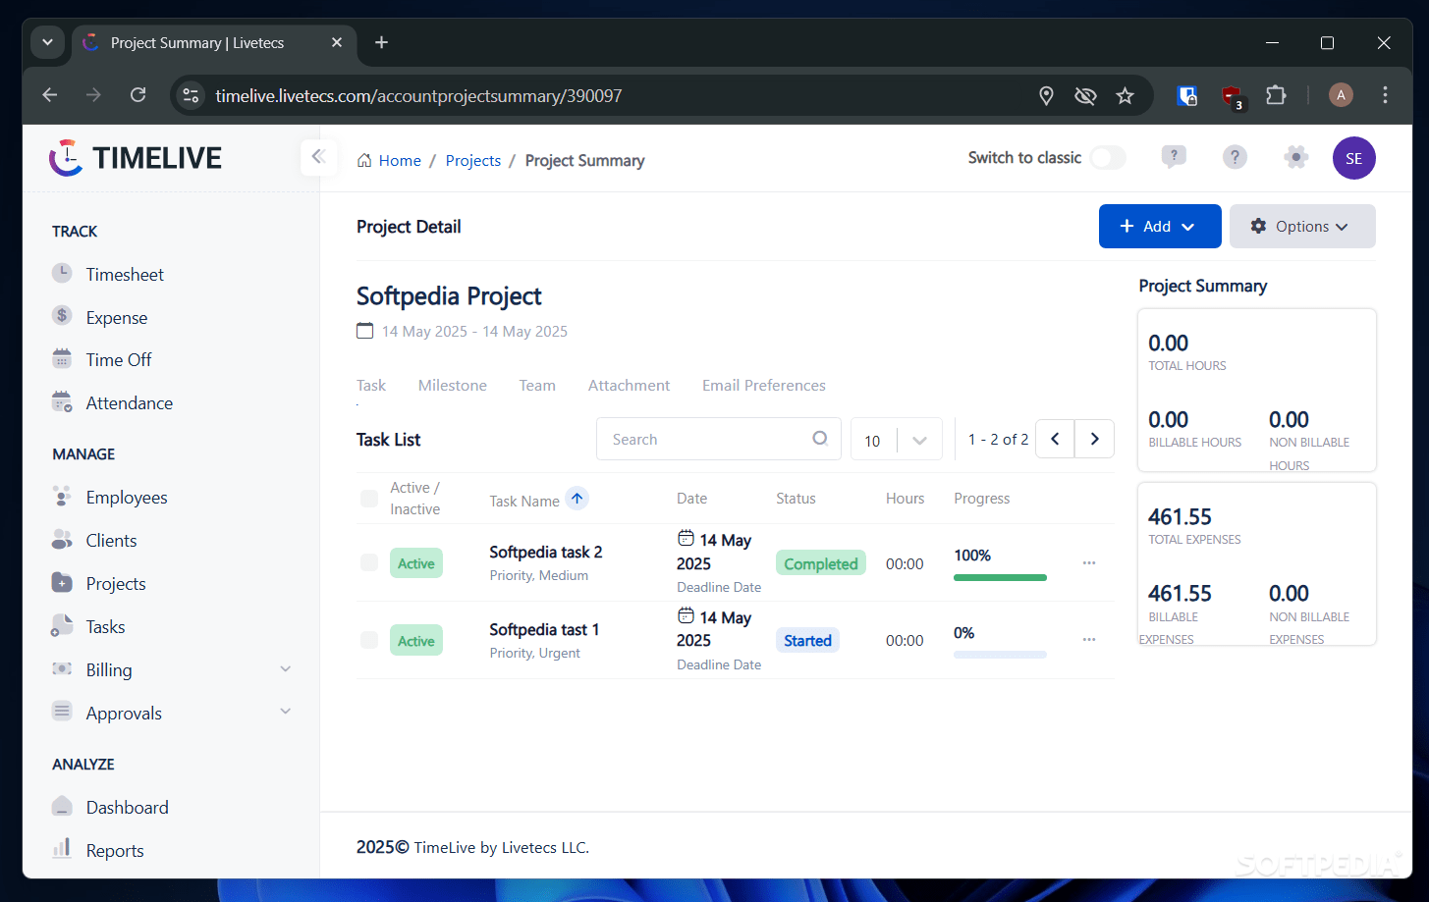Click the browser address bar URL
This screenshot has width=1429, height=902.
[418, 95]
